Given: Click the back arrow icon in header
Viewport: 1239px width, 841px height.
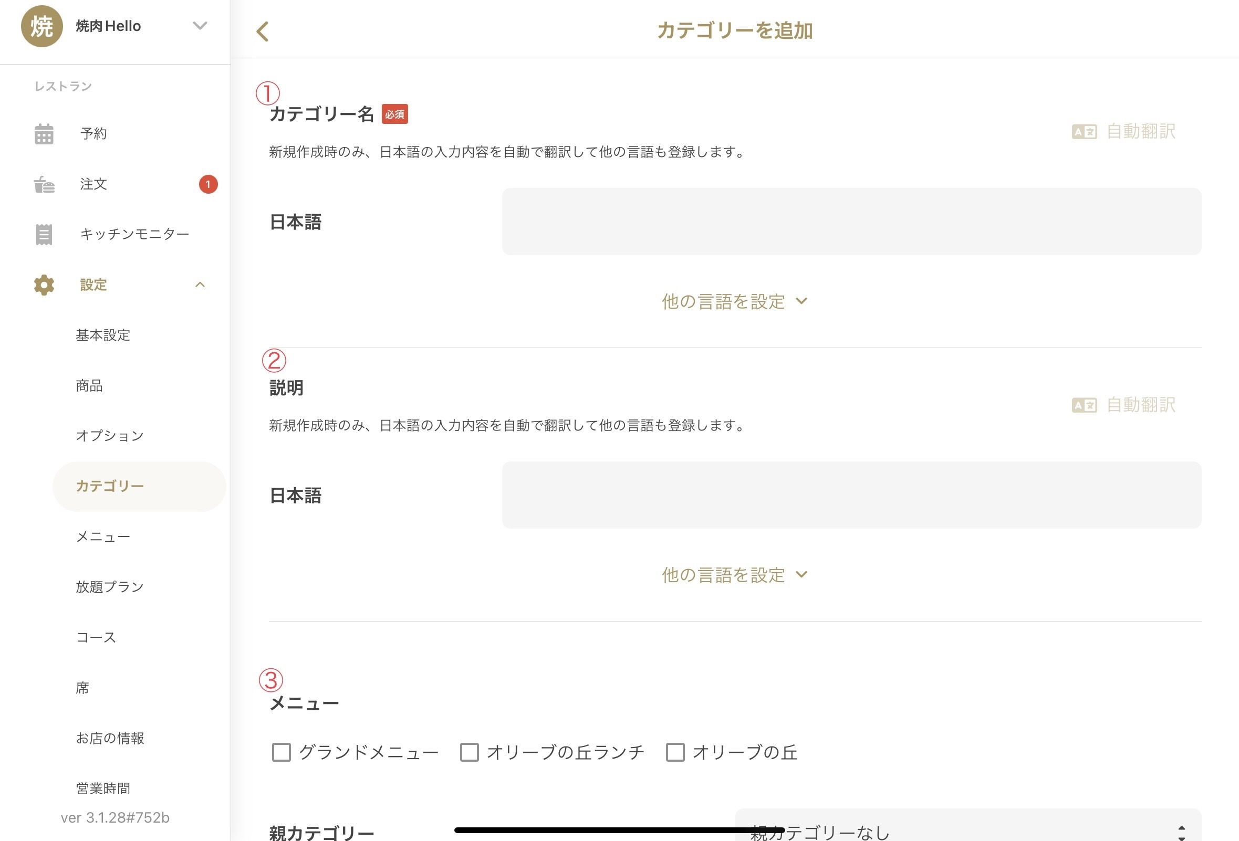Looking at the screenshot, I should click(x=262, y=31).
